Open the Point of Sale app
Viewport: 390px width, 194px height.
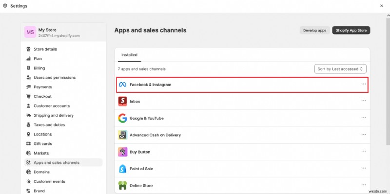pos(141,169)
